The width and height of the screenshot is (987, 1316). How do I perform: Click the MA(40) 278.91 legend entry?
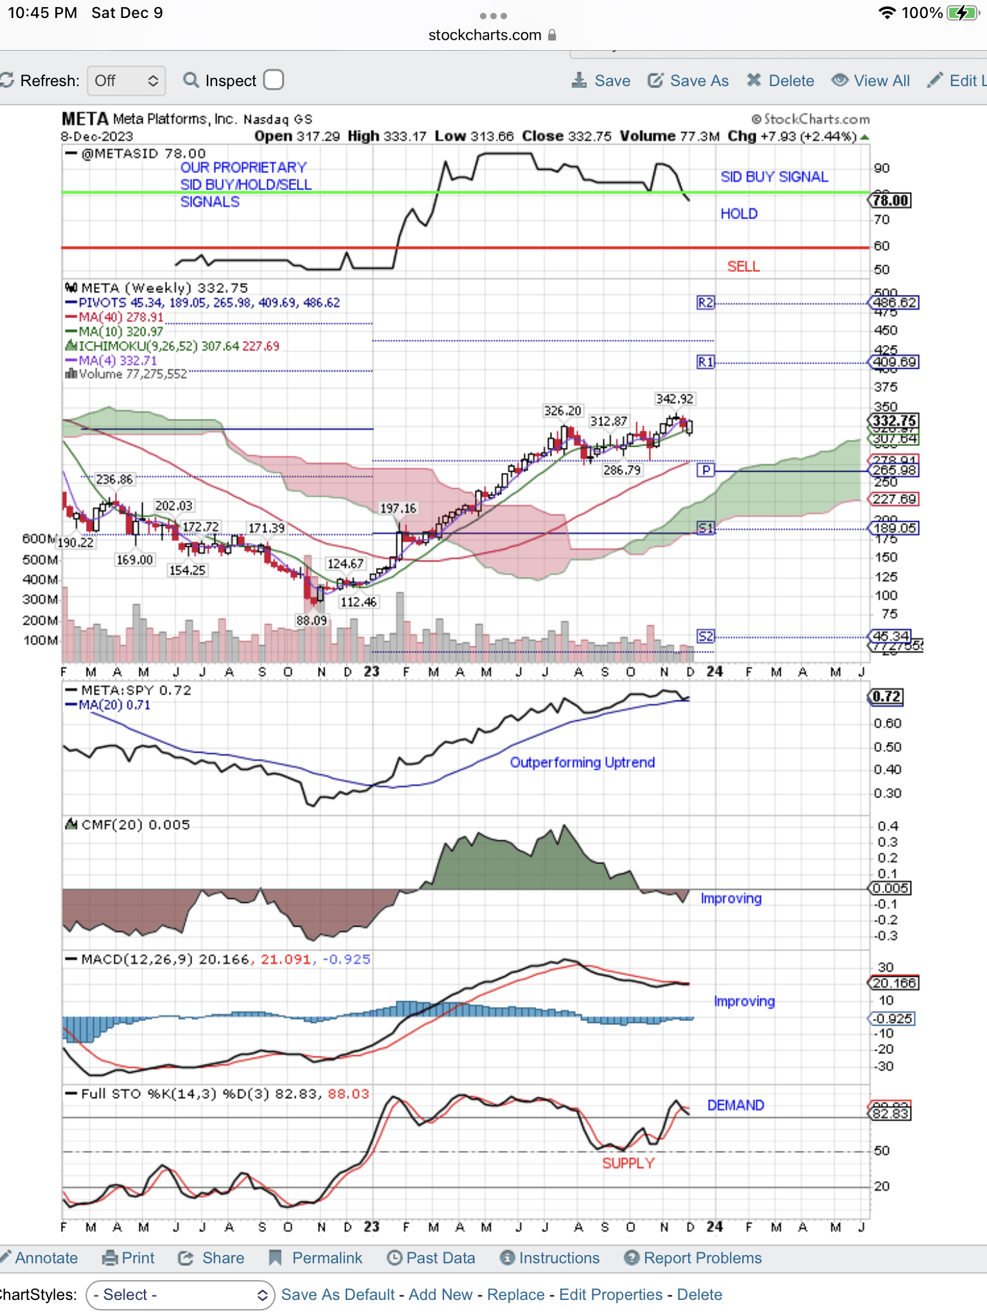(x=114, y=317)
